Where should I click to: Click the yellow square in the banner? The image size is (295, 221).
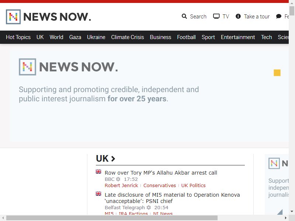[277, 73]
